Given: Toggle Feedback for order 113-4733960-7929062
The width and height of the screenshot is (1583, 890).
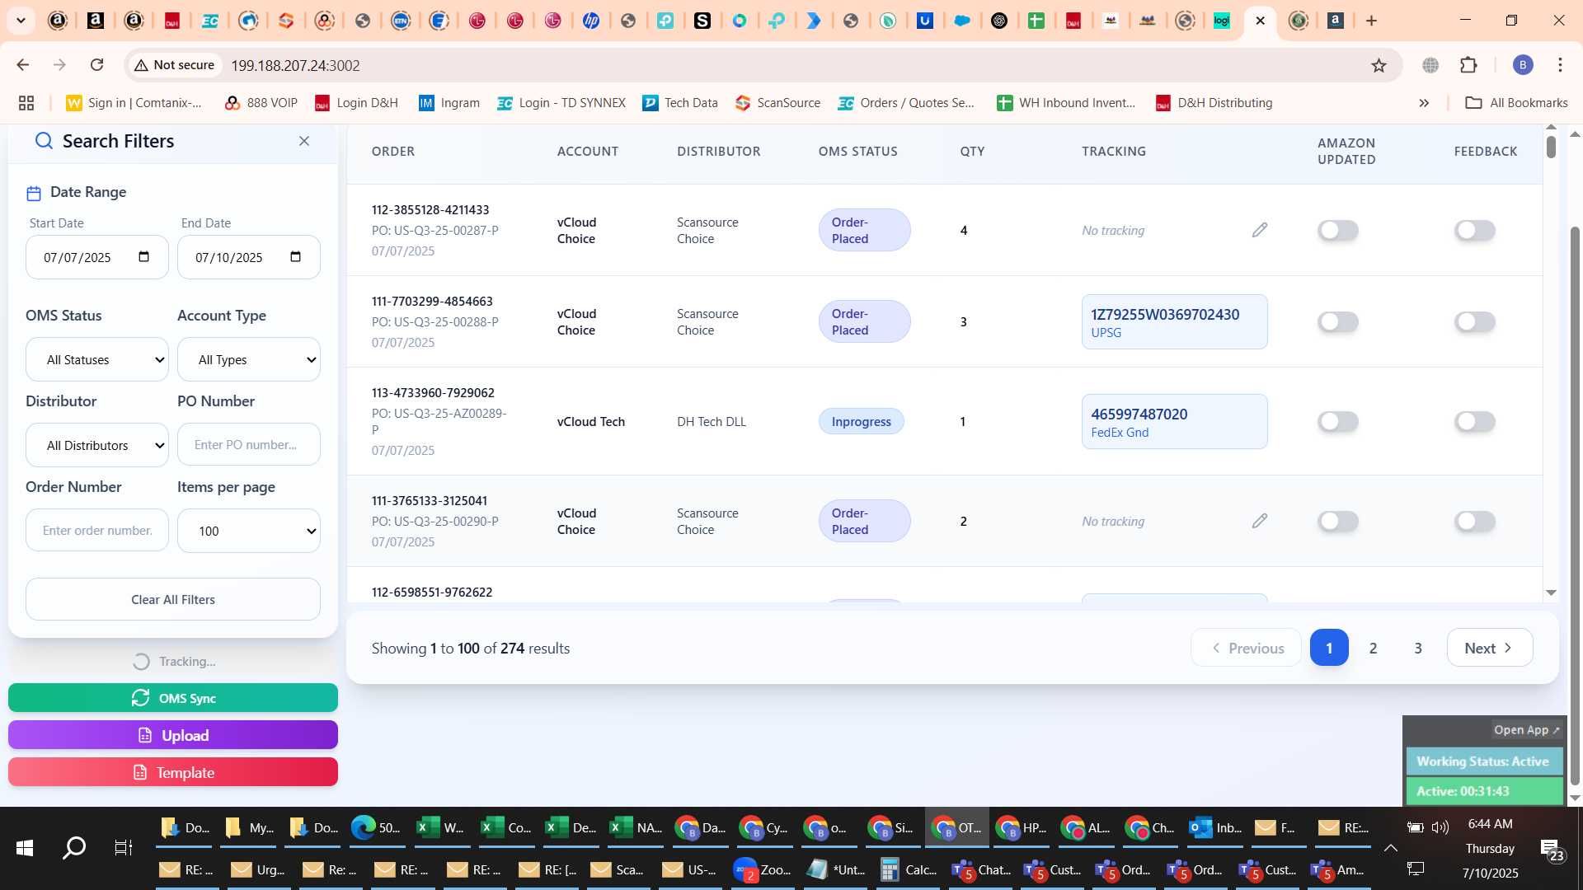Looking at the screenshot, I should 1474,421.
